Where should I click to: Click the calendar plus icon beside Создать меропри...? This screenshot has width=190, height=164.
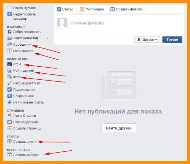pyautogui.click(x=9, y=155)
